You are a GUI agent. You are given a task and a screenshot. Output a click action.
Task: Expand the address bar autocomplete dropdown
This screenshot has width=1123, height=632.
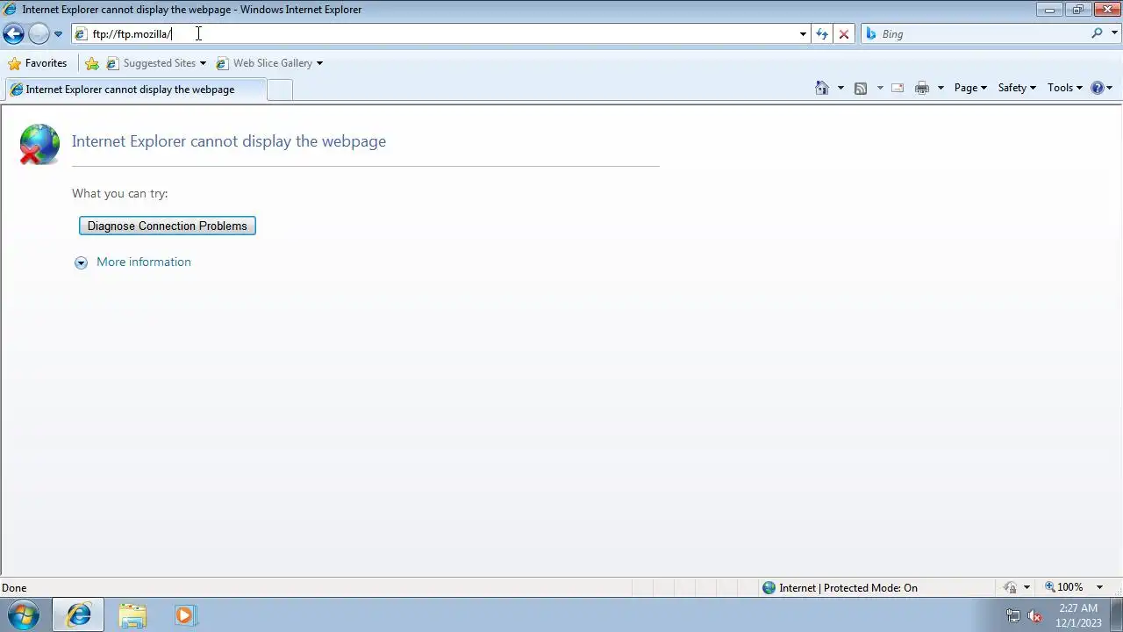pos(803,34)
